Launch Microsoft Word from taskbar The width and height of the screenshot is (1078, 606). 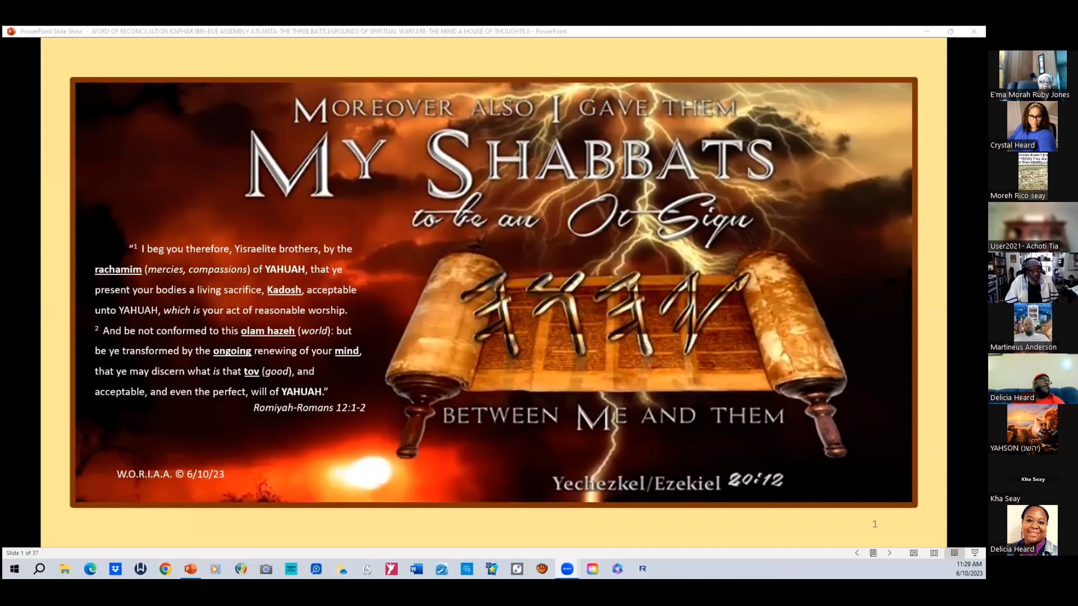click(x=416, y=569)
